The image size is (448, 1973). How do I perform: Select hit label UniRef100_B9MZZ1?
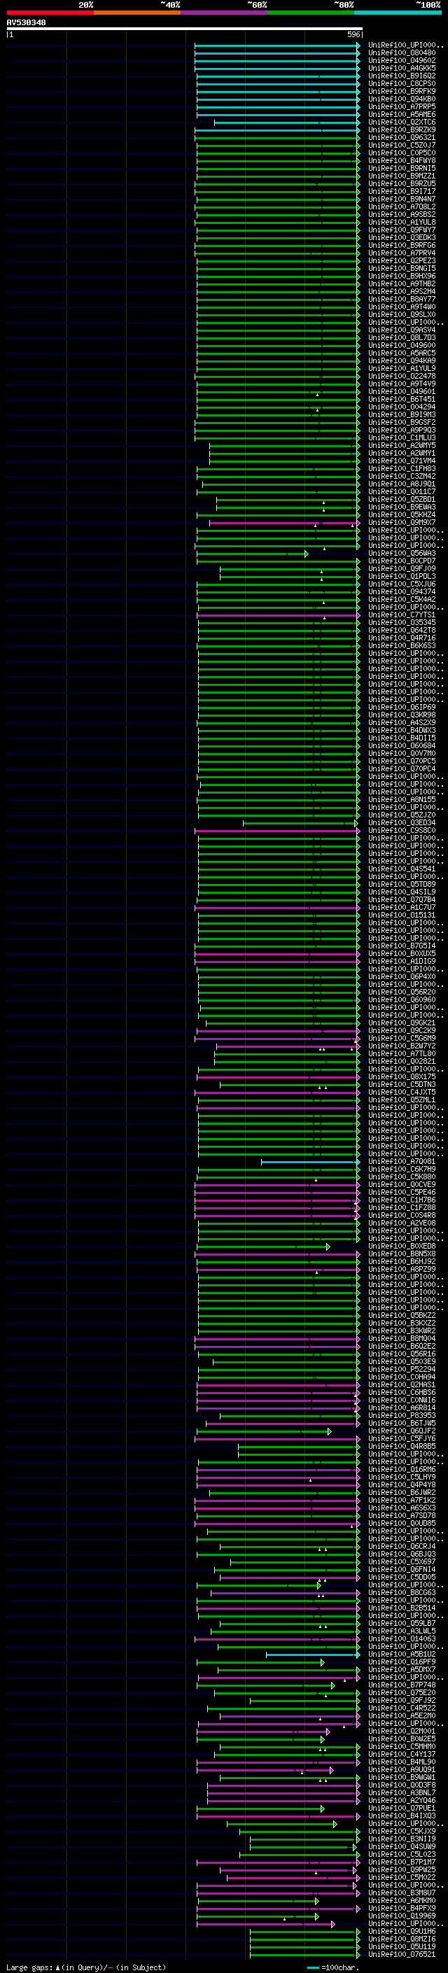402,176
